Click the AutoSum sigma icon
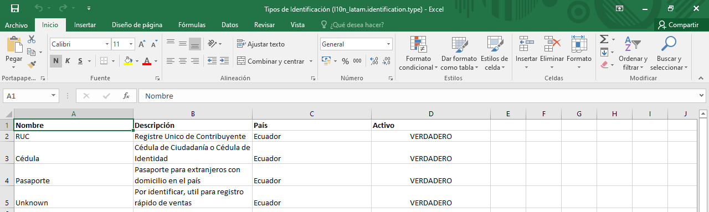 [x=604, y=39]
